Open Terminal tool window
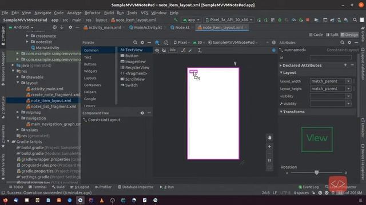This screenshot has width=366, height=205. [x=37, y=187]
